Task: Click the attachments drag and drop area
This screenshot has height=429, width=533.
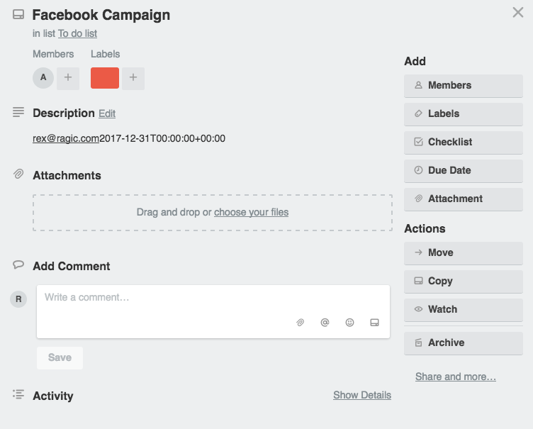Action: click(213, 213)
